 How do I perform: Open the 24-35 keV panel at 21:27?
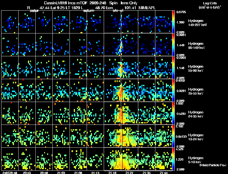pyautogui.click(x=129, y=113)
